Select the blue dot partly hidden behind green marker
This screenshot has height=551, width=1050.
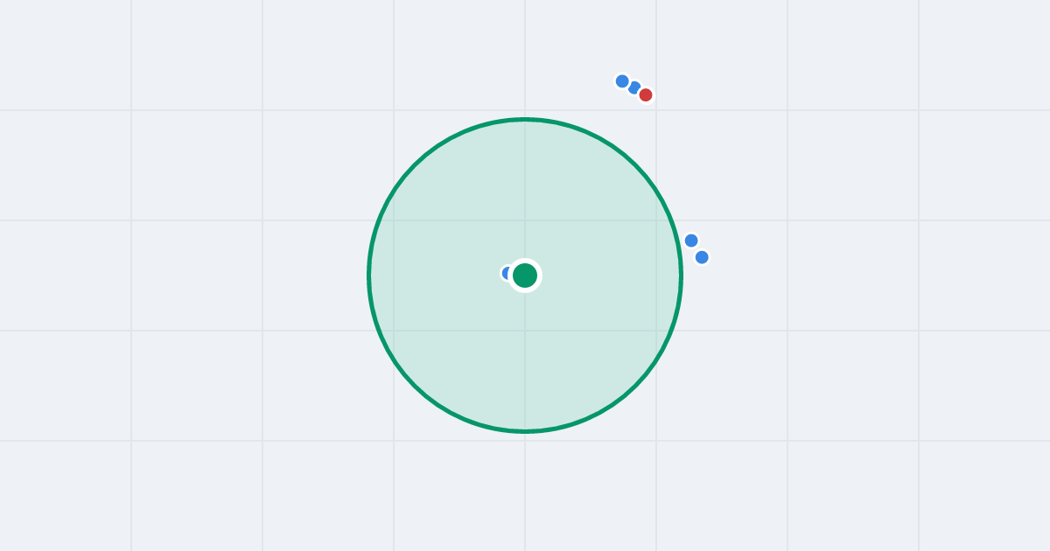click(507, 273)
